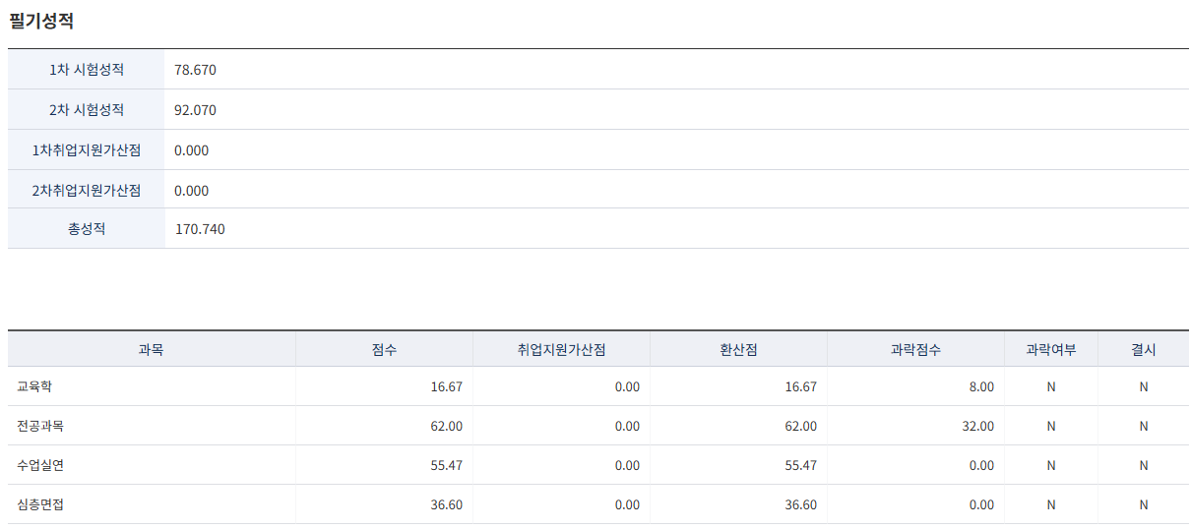The width and height of the screenshot is (1191, 529).
Task: Select the 1차취업지원가산점 label
Action: 87,150
